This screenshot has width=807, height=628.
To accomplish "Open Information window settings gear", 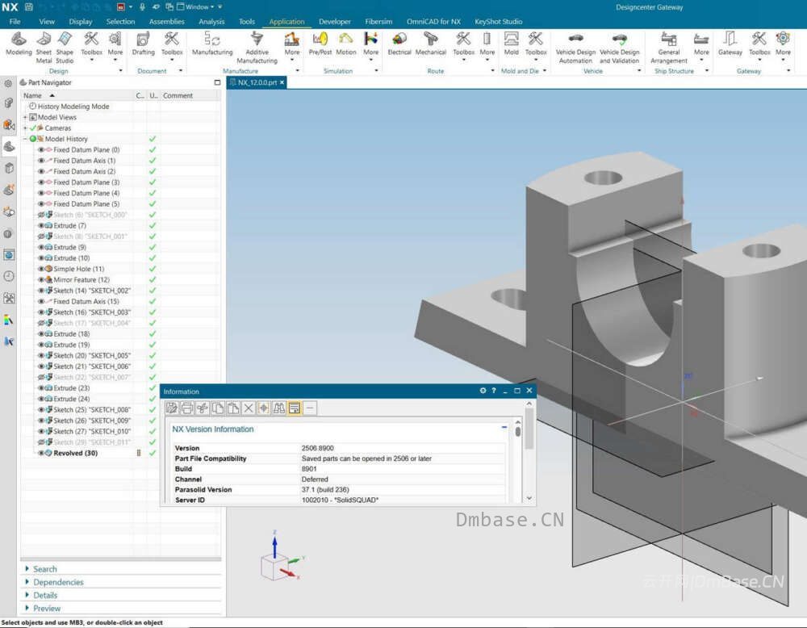I will coord(483,391).
